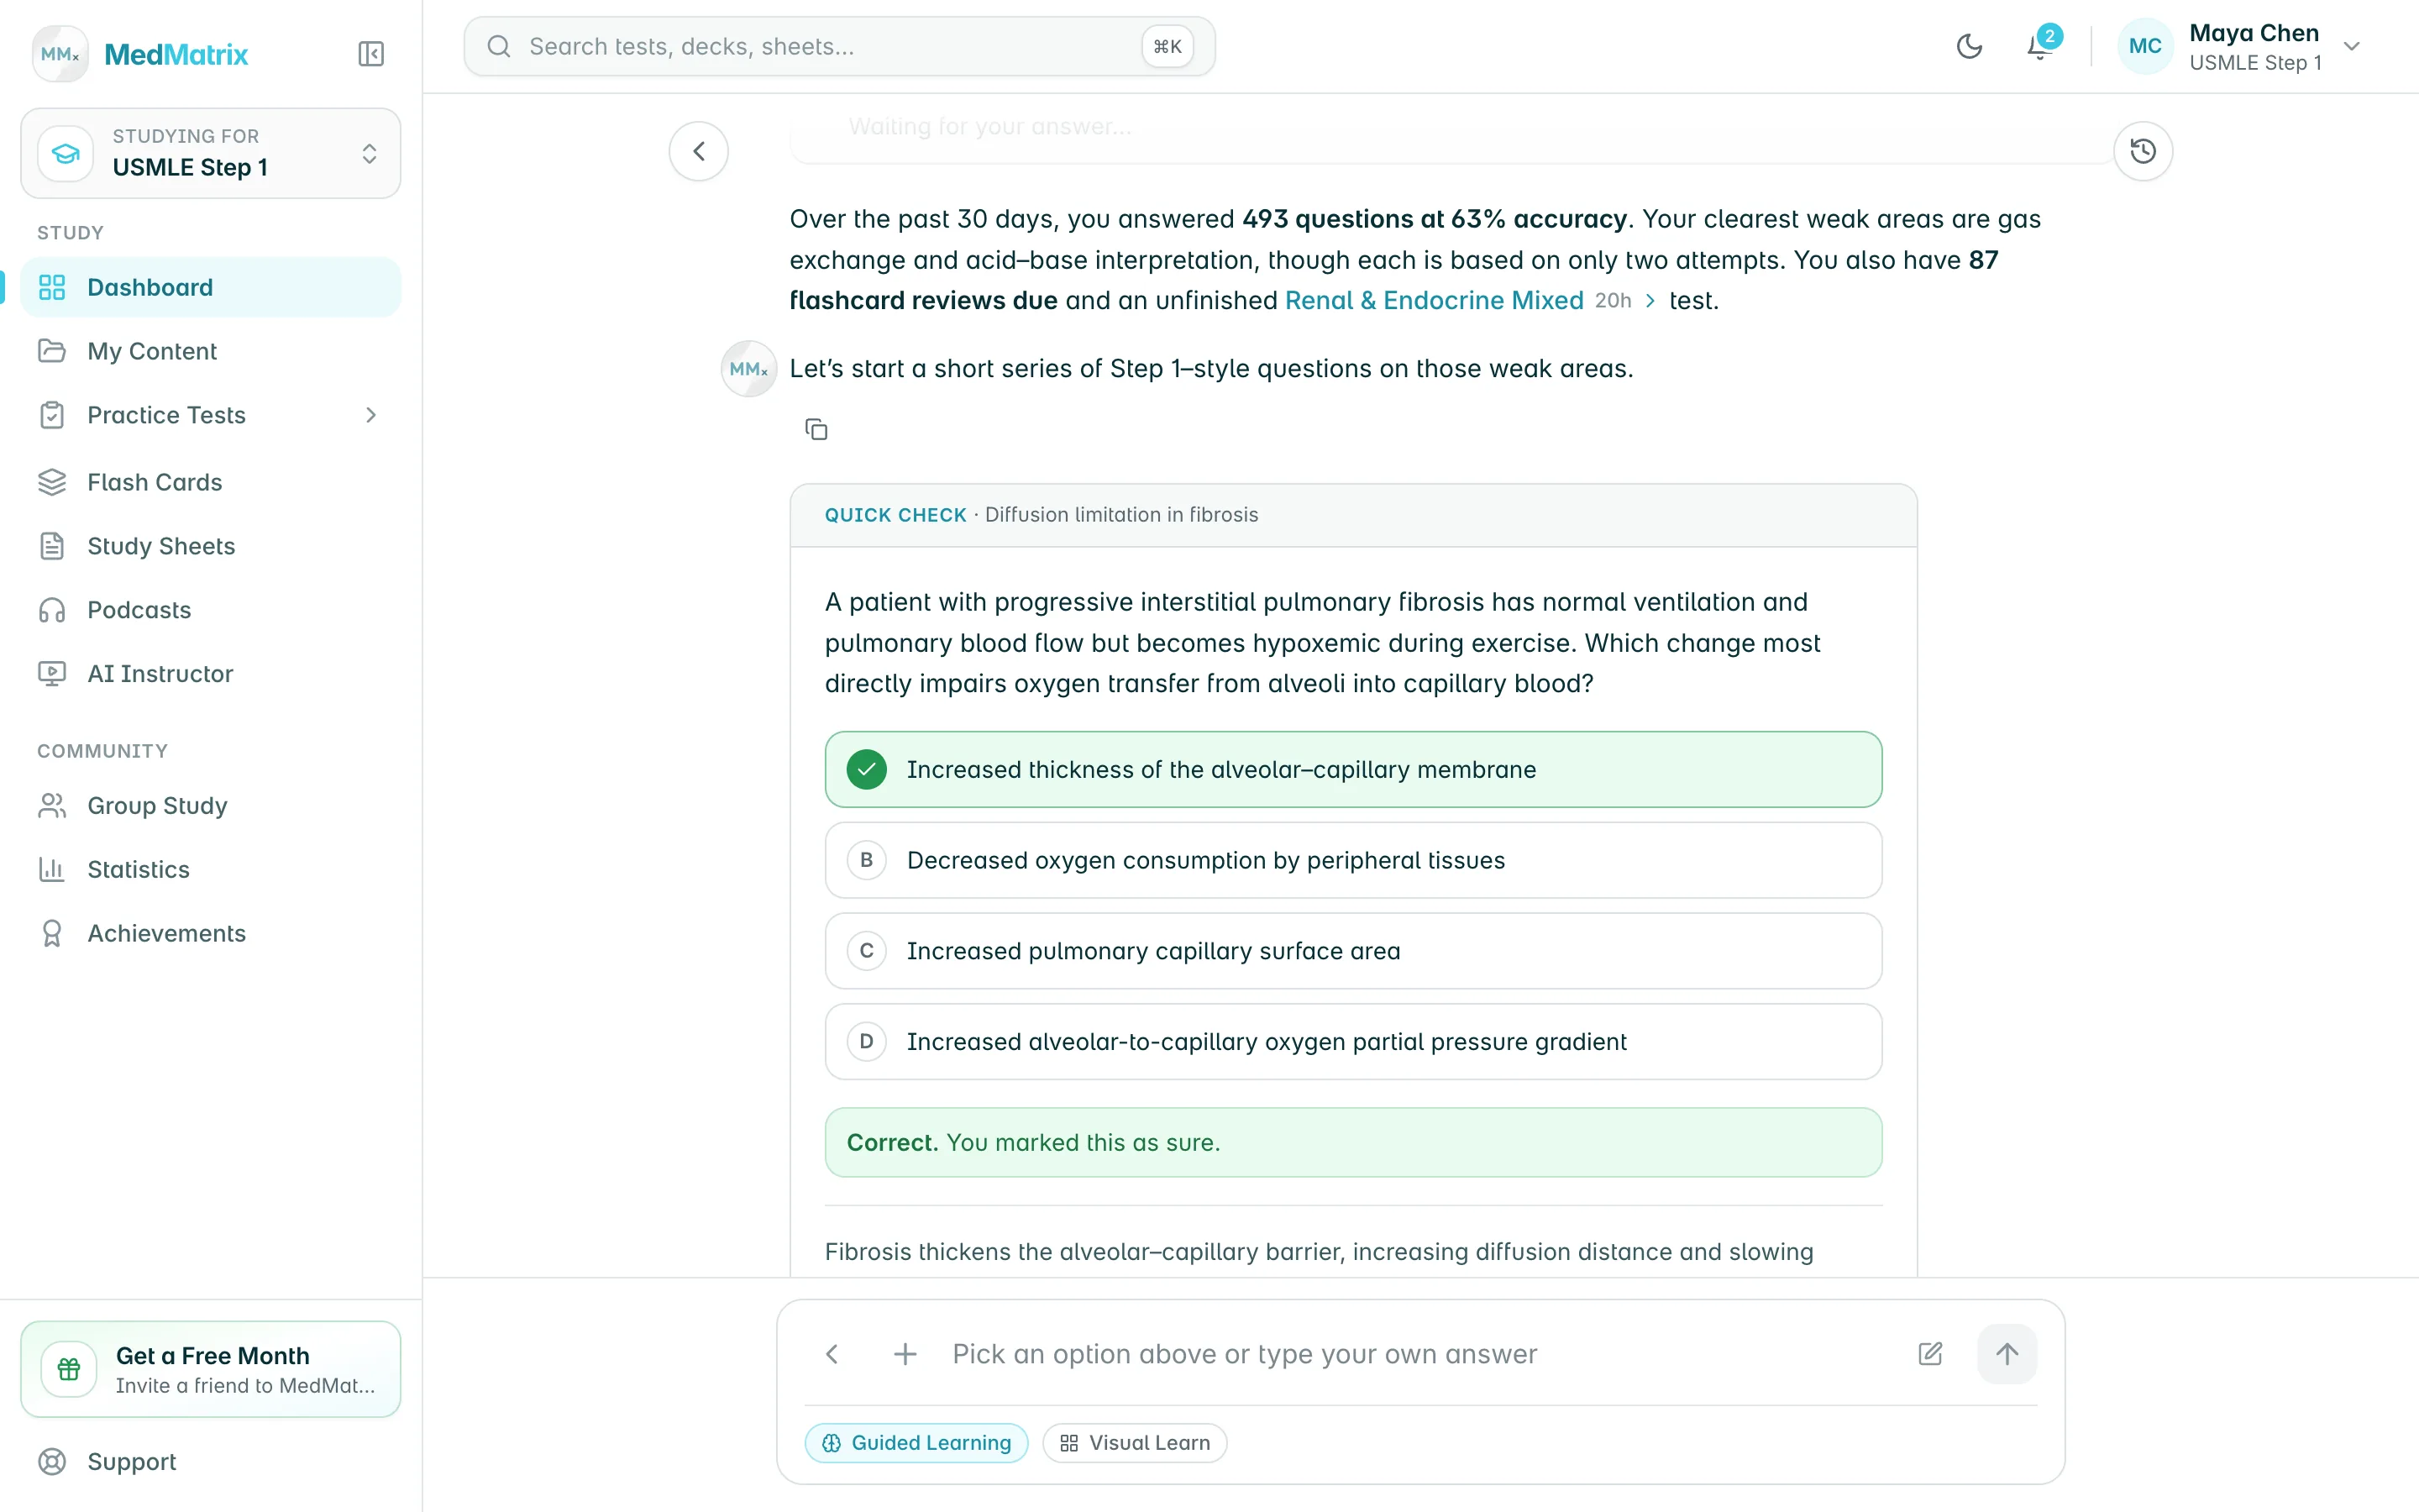Select the checked alveolar–capillary membrane option
2419x1512 pixels.
pyautogui.click(x=1353, y=769)
